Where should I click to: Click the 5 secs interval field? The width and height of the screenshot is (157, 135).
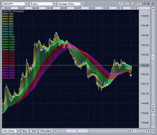tap(41, 4)
